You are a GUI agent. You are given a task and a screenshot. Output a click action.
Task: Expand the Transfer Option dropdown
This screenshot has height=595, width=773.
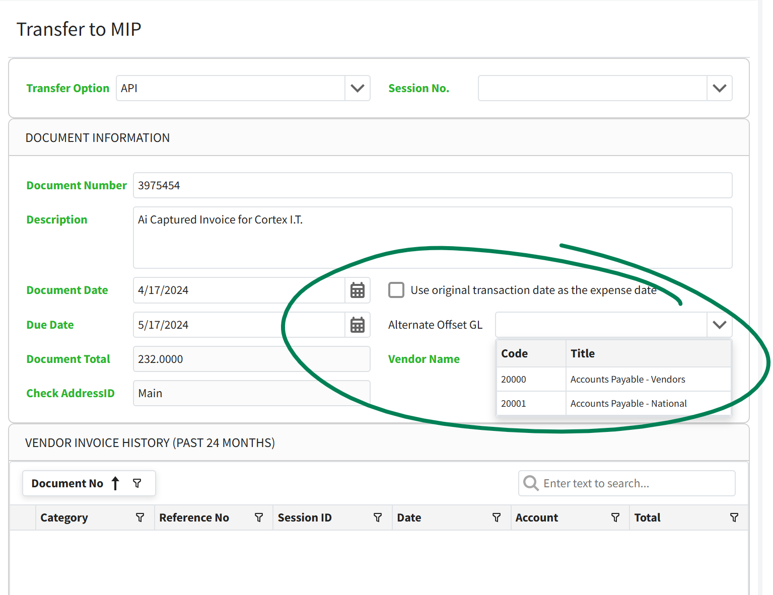click(358, 88)
